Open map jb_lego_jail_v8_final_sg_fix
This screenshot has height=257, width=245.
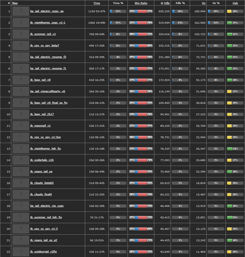point(49,103)
